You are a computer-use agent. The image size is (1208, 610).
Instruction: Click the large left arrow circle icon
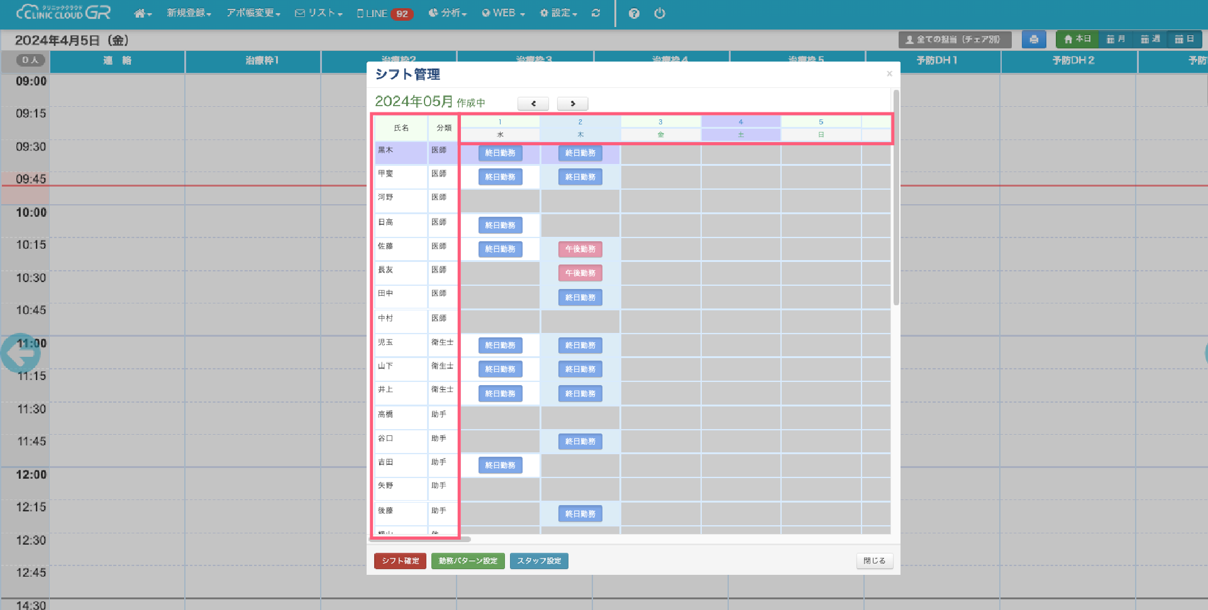pyautogui.click(x=21, y=354)
